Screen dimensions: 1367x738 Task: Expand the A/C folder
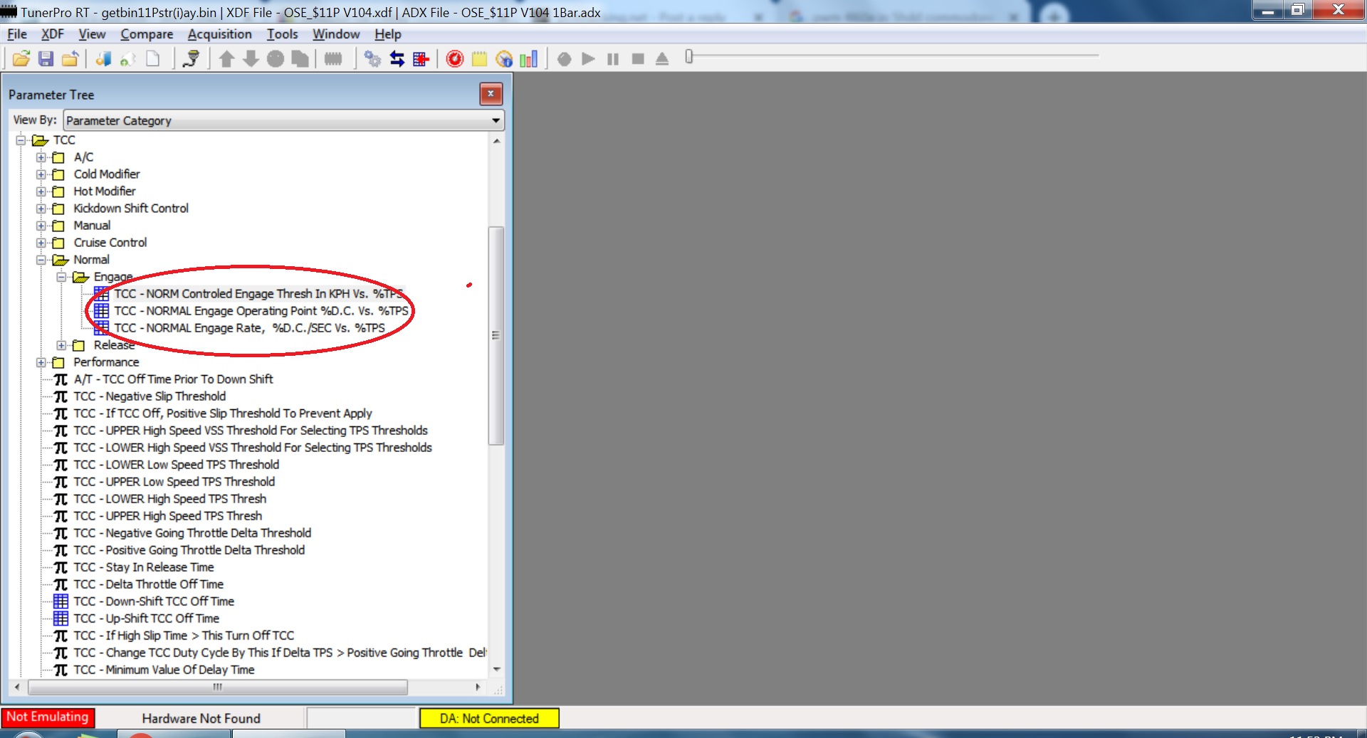41,157
